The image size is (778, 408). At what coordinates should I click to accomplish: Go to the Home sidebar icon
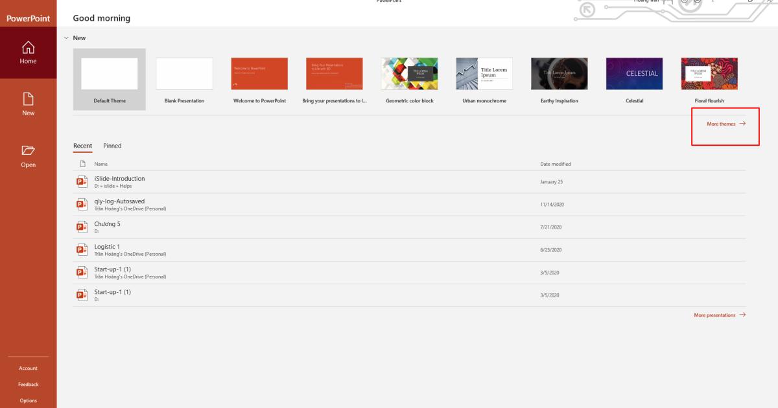pyautogui.click(x=29, y=47)
